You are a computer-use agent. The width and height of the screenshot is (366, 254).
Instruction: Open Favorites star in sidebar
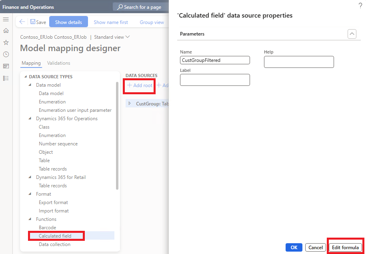tap(6, 42)
